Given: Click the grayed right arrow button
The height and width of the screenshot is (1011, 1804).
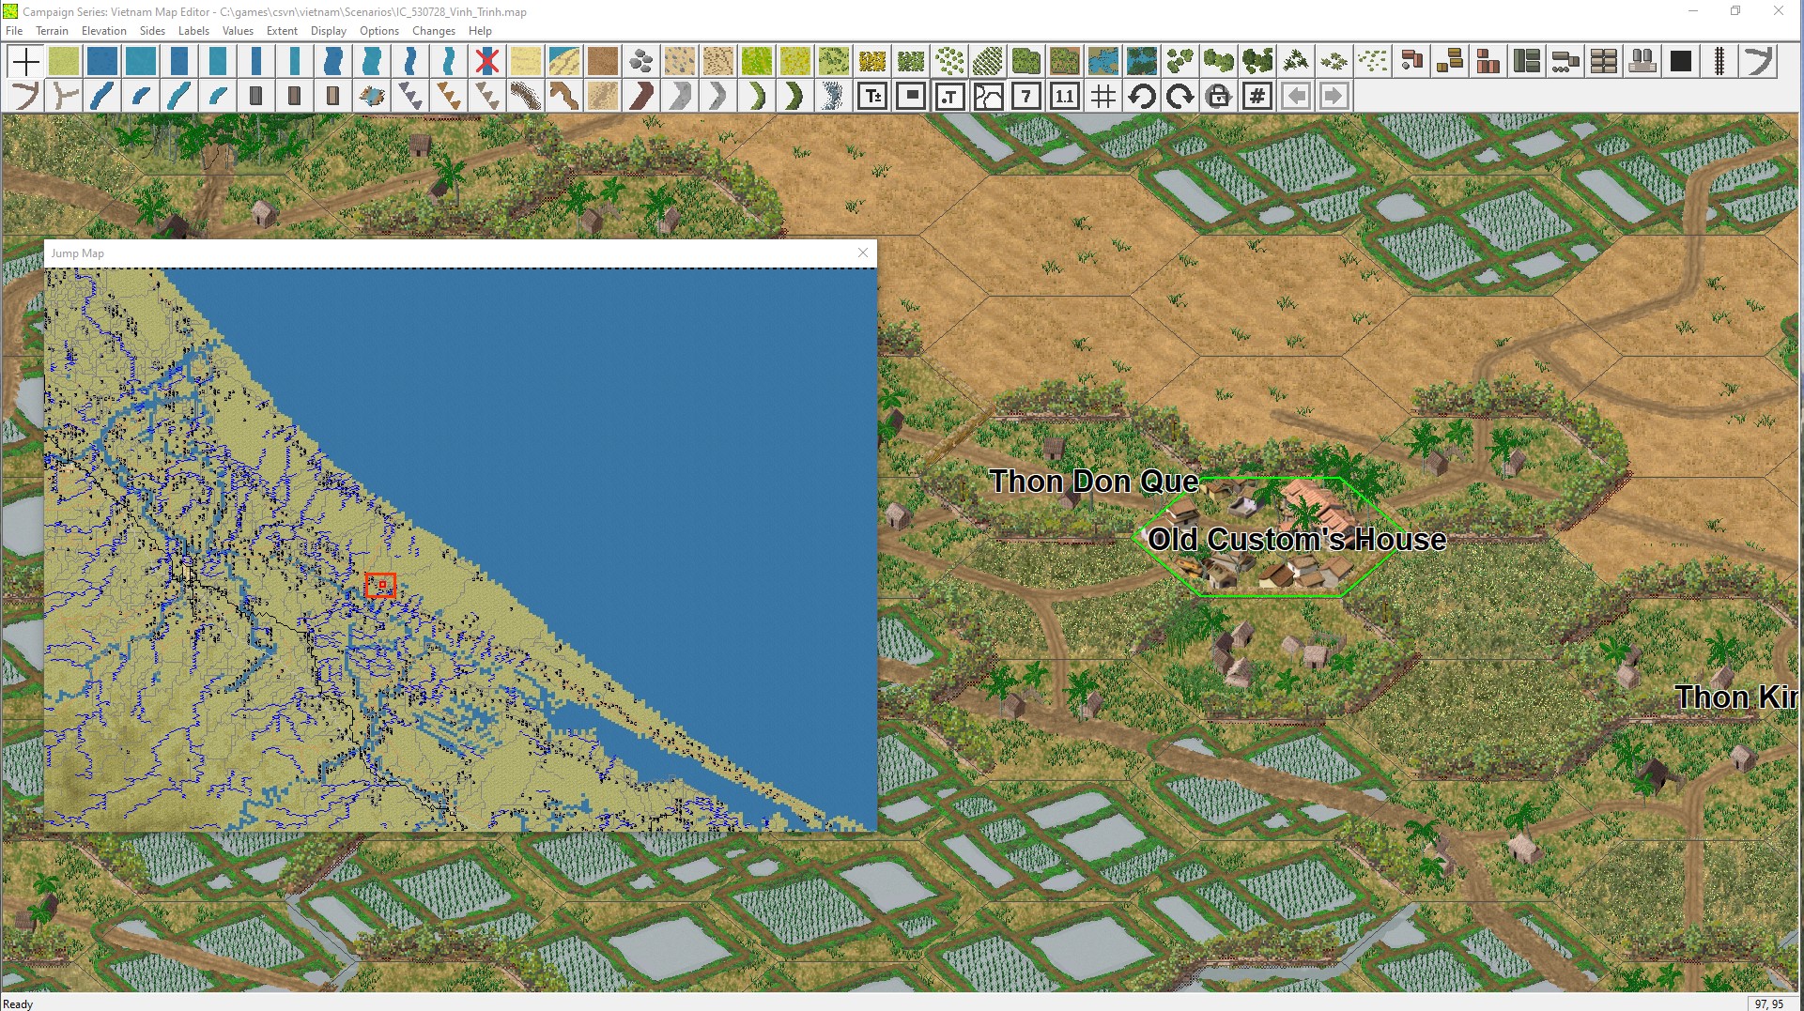Looking at the screenshot, I should coord(1334,96).
